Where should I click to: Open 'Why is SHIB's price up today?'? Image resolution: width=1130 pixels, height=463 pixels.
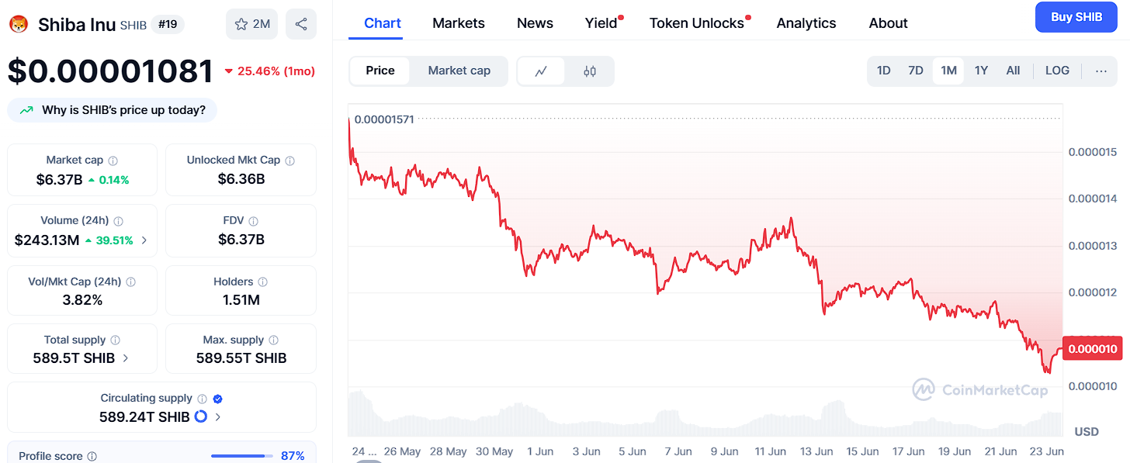tap(113, 110)
